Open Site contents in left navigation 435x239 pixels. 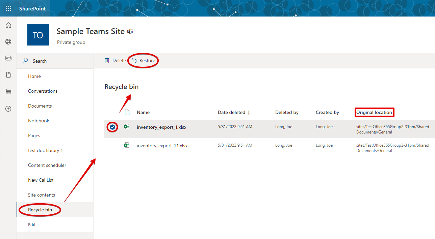[x=42, y=195]
